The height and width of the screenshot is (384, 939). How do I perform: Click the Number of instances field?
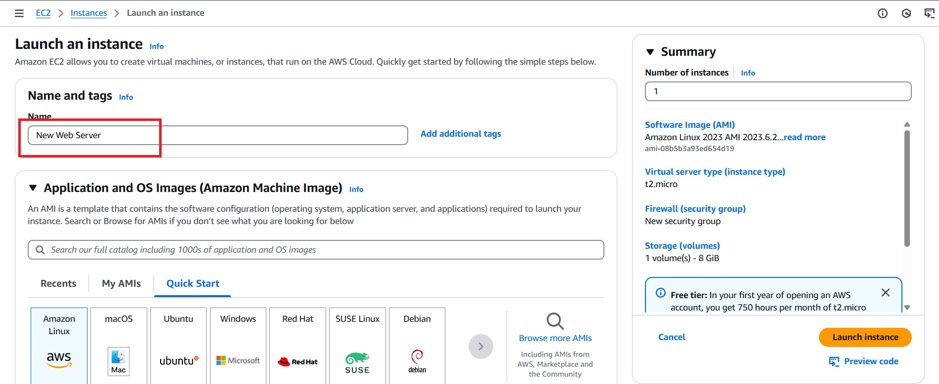coord(778,91)
